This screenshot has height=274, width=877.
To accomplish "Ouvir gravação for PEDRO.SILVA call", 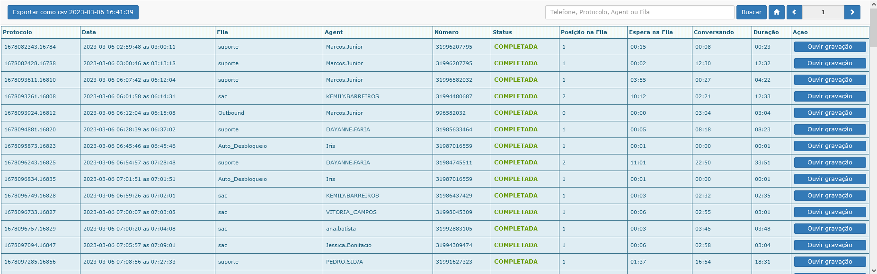I will pos(830,262).
